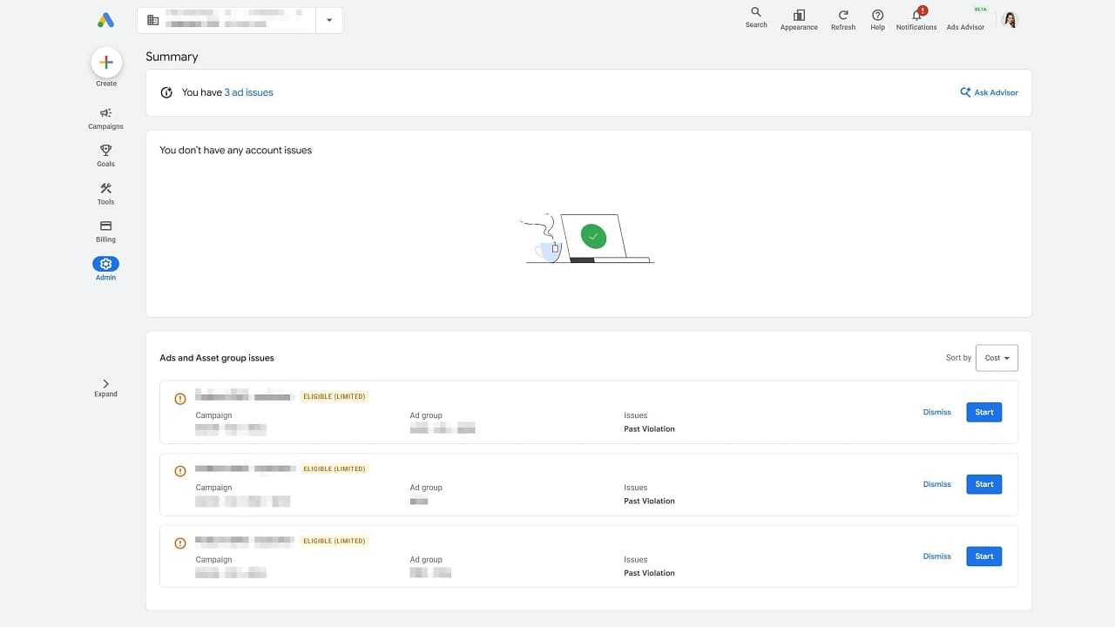Screen dimensions: 1115x627
Task: Dismiss the third ad issue
Action: tap(937, 556)
